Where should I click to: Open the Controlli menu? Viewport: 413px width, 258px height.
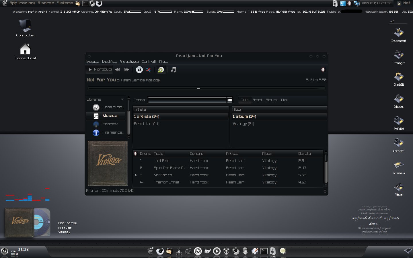pos(149,62)
